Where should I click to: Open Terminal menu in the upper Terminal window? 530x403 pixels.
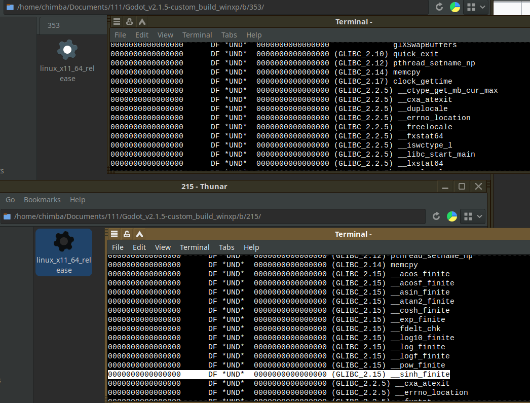click(197, 35)
